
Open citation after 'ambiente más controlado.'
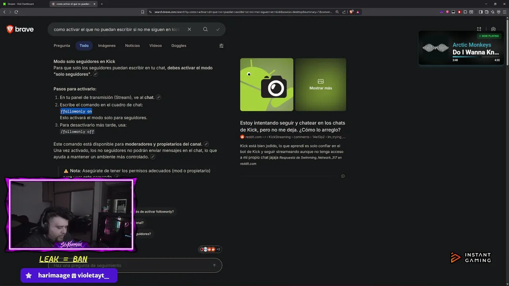[x=153, y=157]
